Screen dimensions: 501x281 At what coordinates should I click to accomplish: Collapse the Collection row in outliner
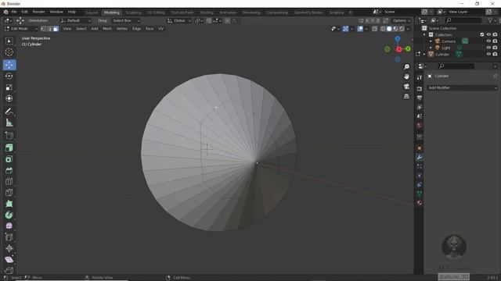(424, 34)
